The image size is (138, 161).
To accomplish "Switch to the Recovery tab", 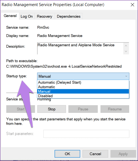I will (44, 17).
